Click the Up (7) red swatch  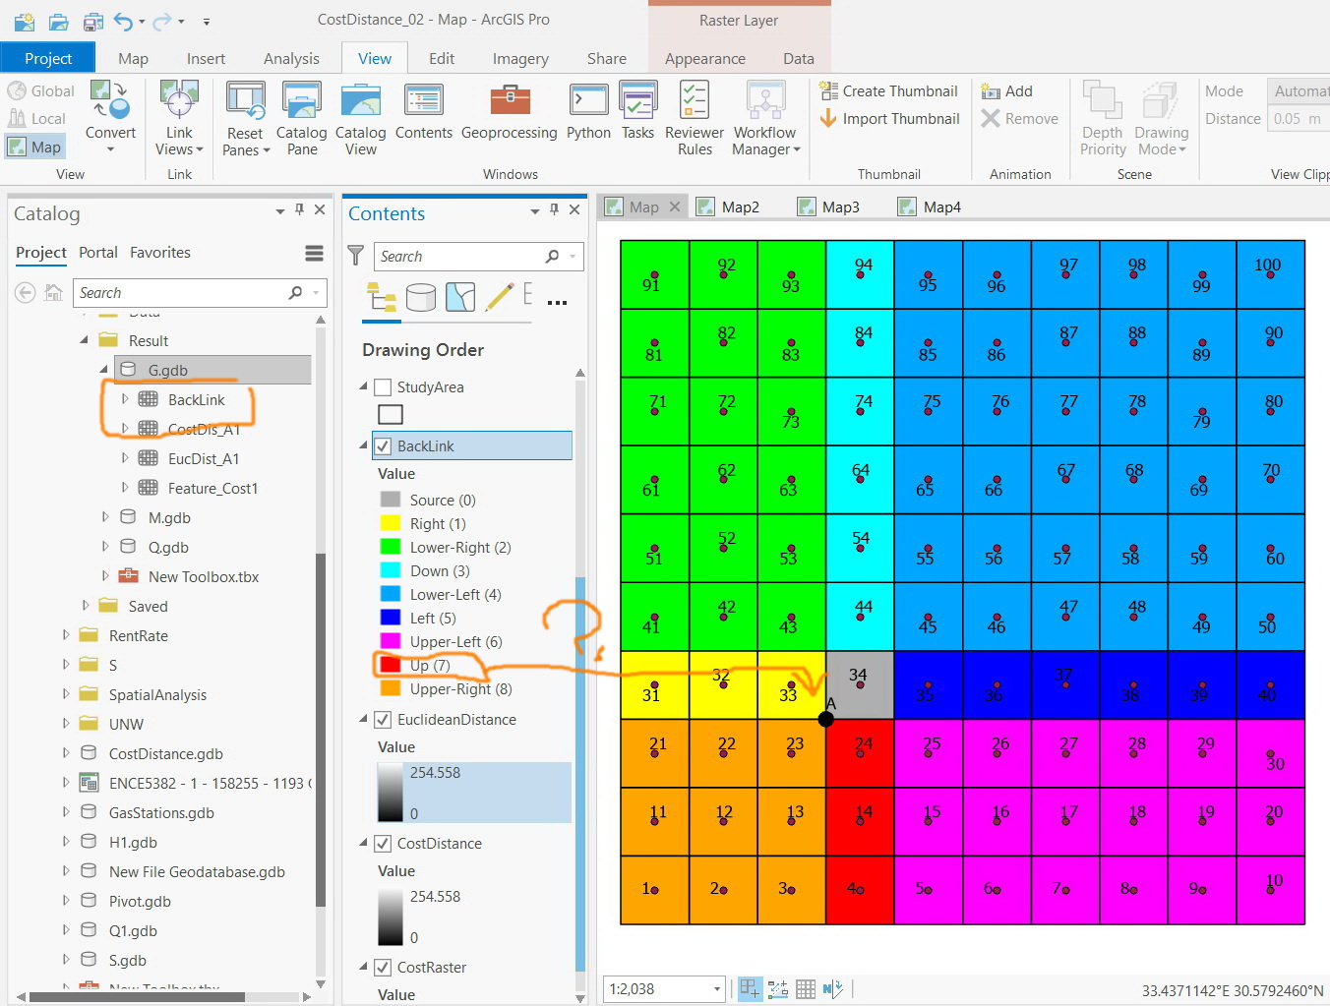point(391,665)
